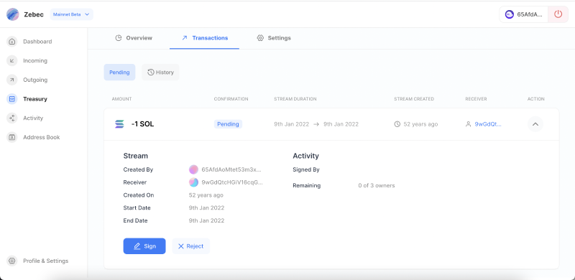Click the Profile & Settings gear icon

coord(12,261)
